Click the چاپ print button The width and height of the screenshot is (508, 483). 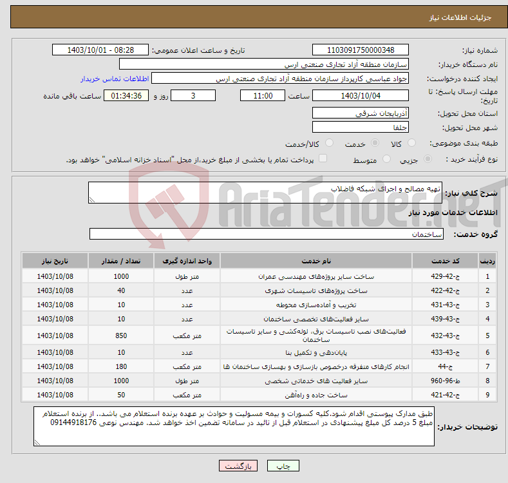click(x=283, y=466)
